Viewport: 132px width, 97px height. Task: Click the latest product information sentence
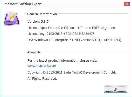click(x=62, y=61)
